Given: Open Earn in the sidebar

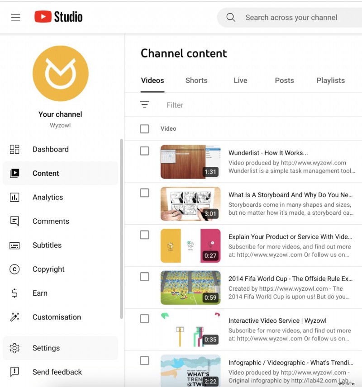Looking at the screenshot, I should (60, 293).
